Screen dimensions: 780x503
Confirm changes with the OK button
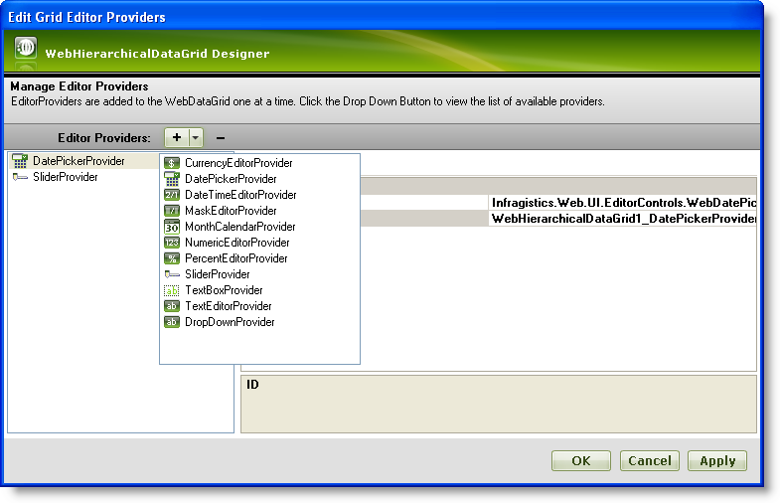[x=581, y=460]
